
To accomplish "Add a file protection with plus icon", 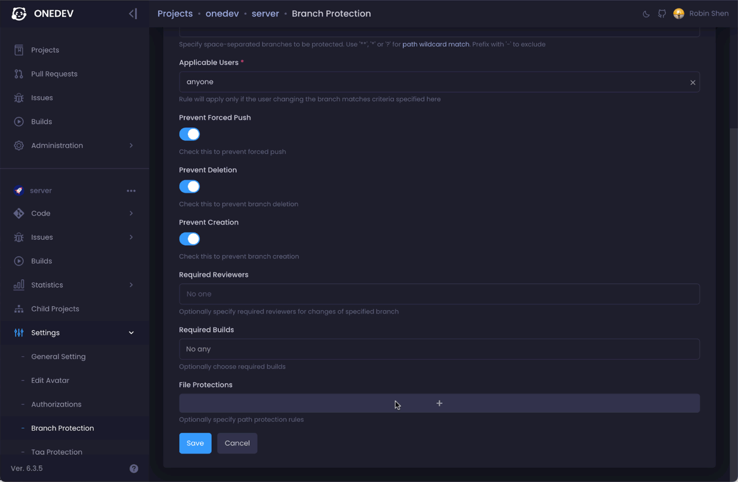I will click(439, 403).
